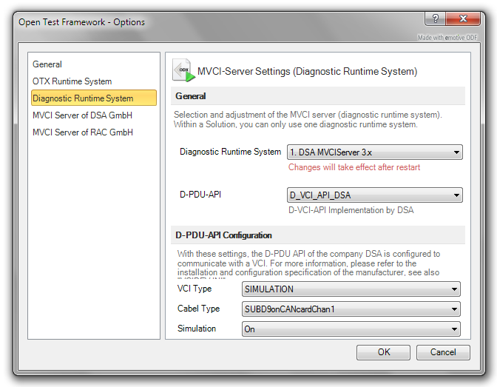497x387 pixels.
Task: Open the OTX Runtime System page
Action: coord(72,81)
